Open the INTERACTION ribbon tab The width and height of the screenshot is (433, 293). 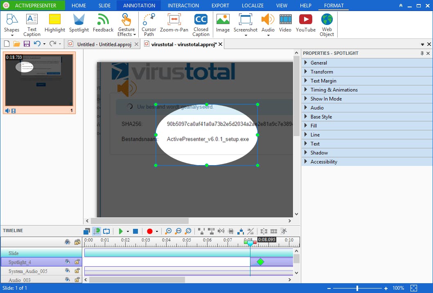tap(183, 6)
